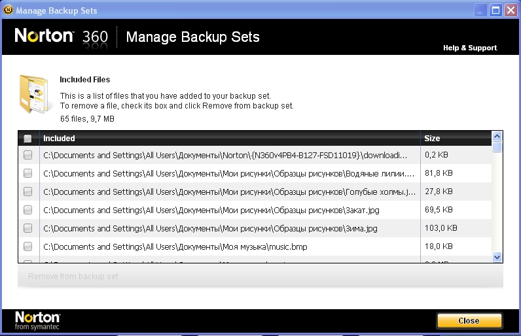Open Help & Support
The width and height of the screenshot is (521, 336).
click(x=470, y=48)
